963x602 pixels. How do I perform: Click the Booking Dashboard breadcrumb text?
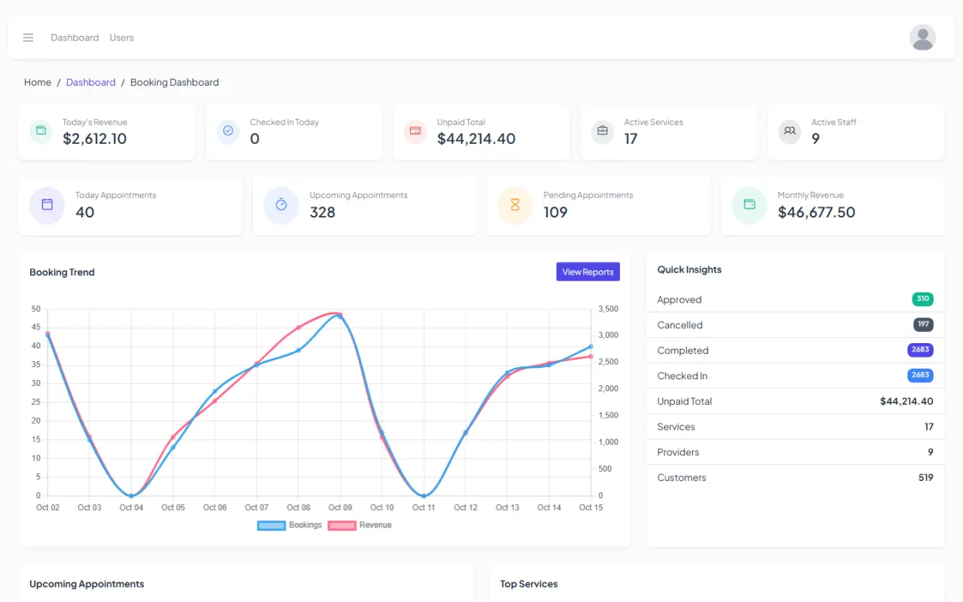[x=175, y=83]
